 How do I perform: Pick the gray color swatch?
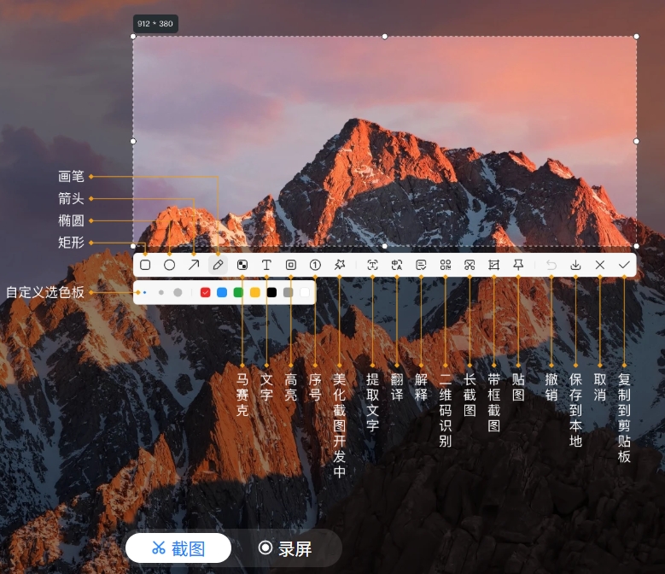point(289,292)
